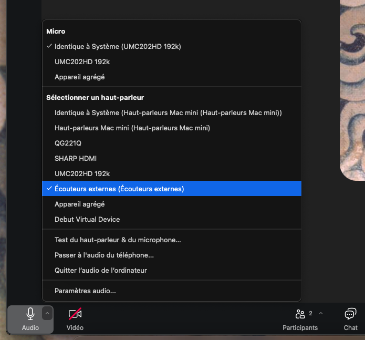Click Passer à l'audio du téléphone
This screenshot has width=365, height=340.
click(104, 255)
